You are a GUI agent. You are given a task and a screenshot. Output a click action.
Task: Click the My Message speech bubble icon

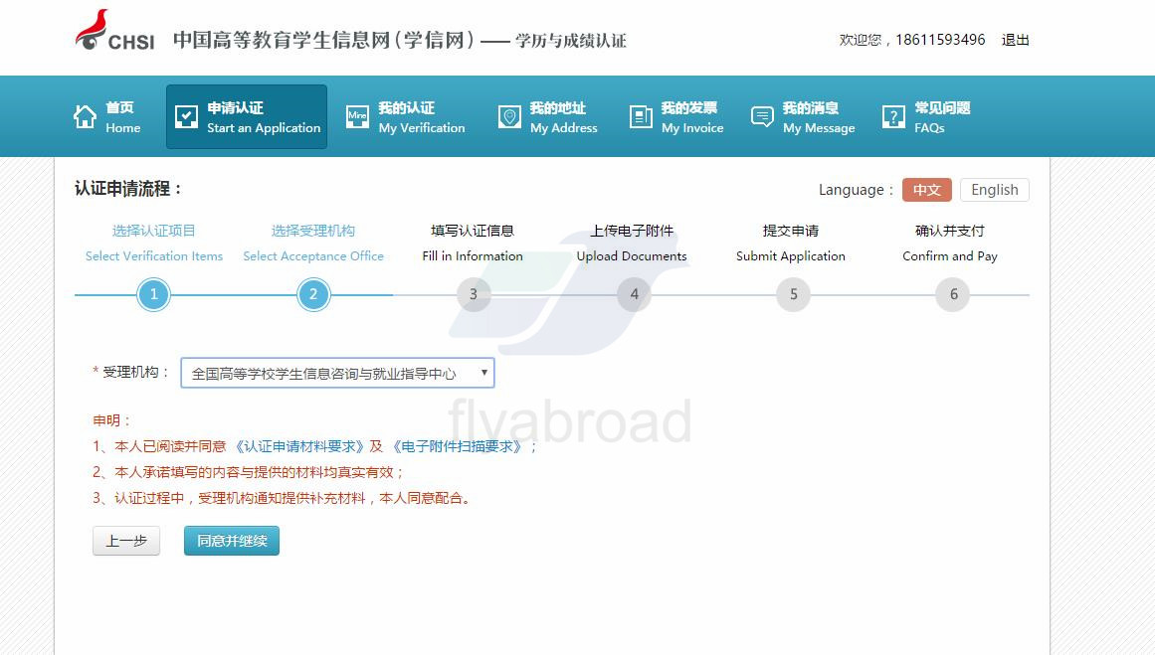click(x=762, y=117)
